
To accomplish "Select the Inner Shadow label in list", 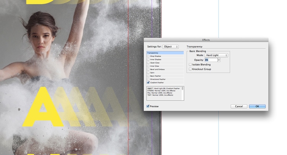I will point(156,59).
